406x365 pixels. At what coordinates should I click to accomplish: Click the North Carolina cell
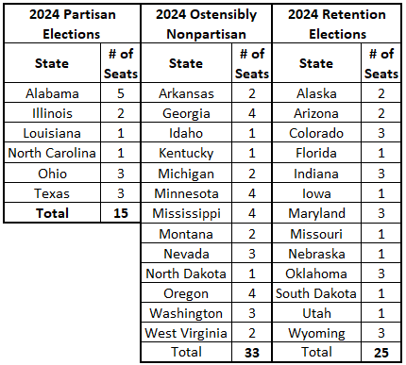tap(53, 153)
